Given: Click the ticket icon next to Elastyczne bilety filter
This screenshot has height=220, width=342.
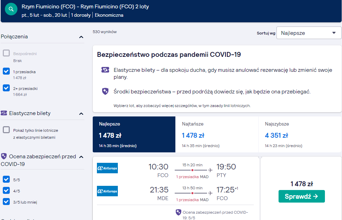Looking at the screenshot, I should (4, 113).
